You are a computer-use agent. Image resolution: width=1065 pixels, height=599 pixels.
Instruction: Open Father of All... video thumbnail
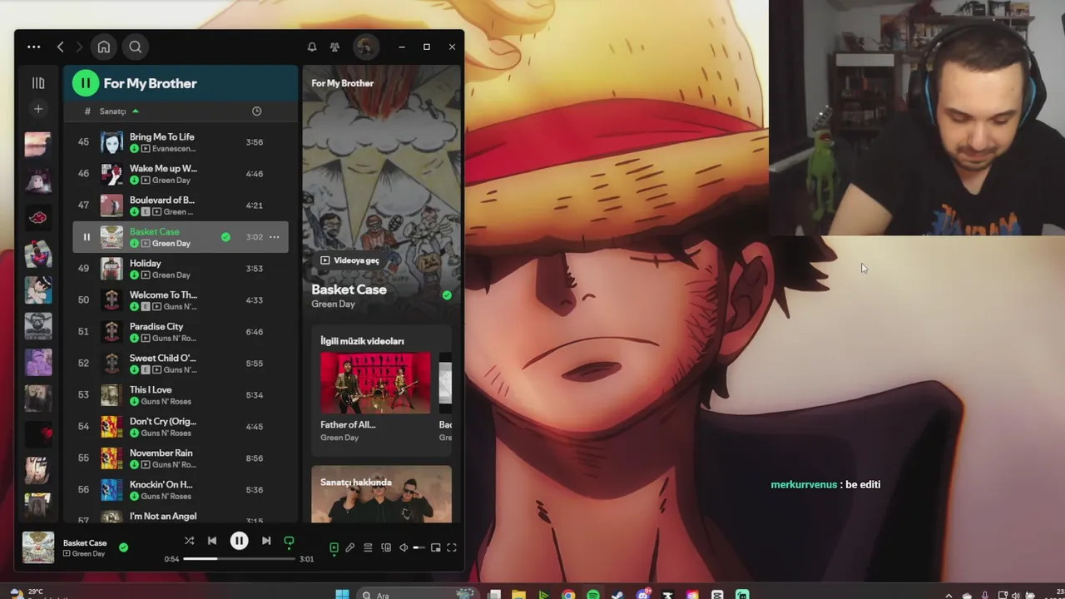375,383
